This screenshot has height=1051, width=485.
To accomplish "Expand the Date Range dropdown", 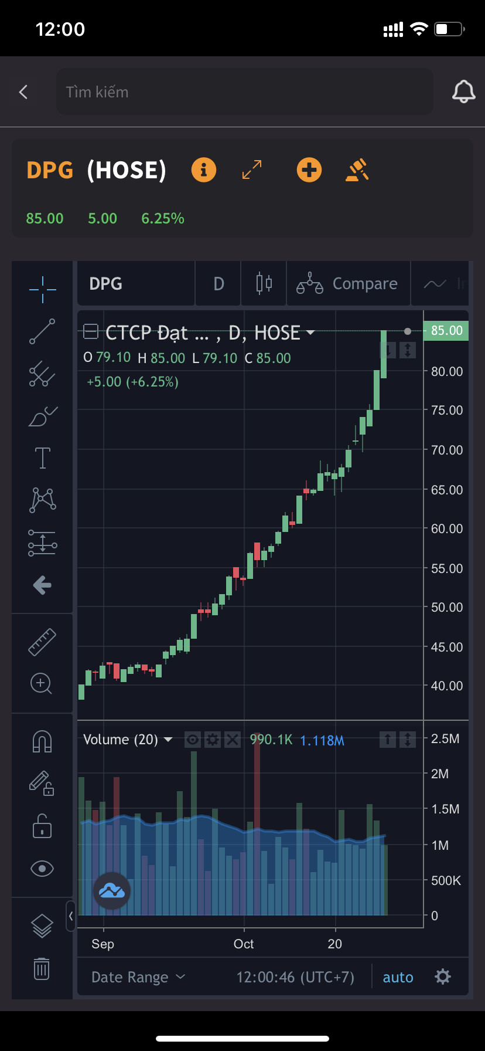I will (138, 977).
